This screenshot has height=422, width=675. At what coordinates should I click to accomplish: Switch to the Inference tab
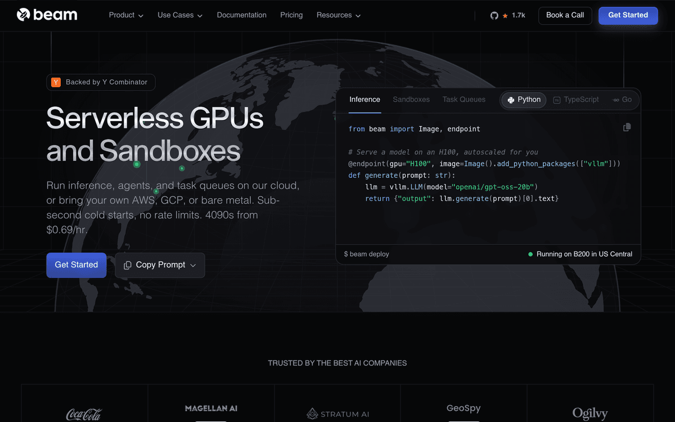(x=364, y=100)
